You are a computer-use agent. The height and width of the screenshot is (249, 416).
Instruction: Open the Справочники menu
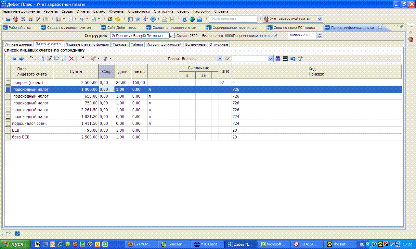pyautogui.click(x=139, y=11)
